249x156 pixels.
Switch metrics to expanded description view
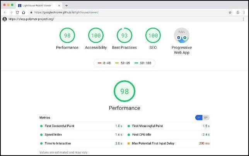(206, 118)
